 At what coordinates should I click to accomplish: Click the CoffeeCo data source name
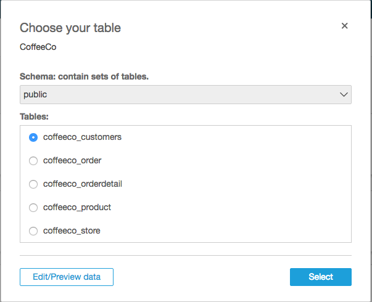[38, 46]
